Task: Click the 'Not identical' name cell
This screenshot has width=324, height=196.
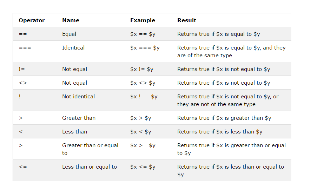Action: click(78, 97)
